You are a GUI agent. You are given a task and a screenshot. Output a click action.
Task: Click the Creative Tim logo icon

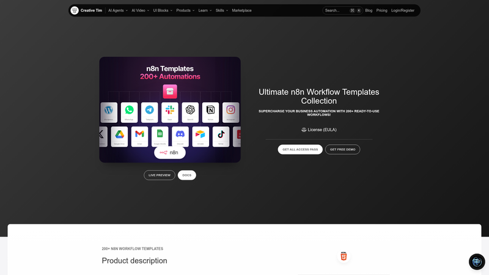(75, 10)
